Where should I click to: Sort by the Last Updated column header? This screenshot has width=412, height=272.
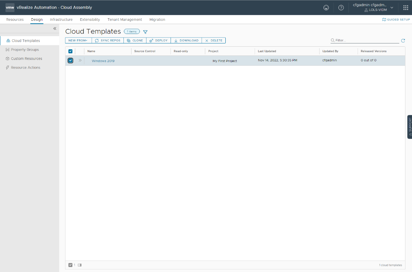pos(267,51)
